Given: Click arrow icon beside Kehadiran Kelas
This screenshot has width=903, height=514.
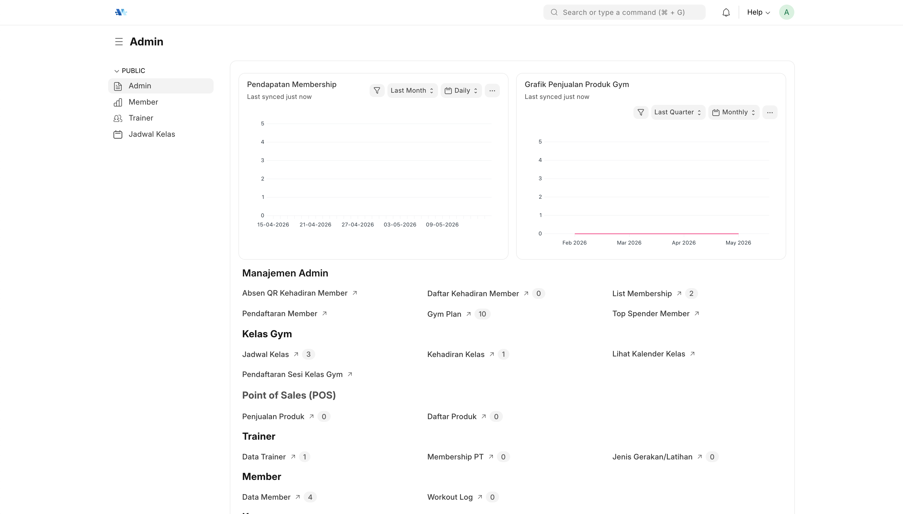Looking at the screenshot, I should 492,354.
